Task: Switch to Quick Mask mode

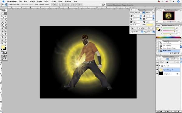Action: tap(5, 53)
